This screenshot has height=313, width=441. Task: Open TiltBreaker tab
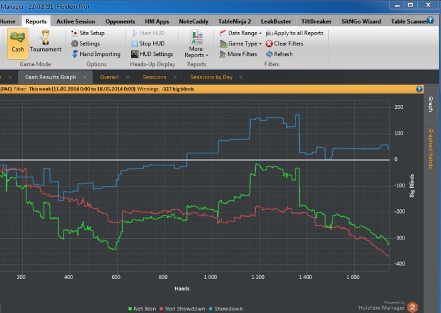pos(316,21)
